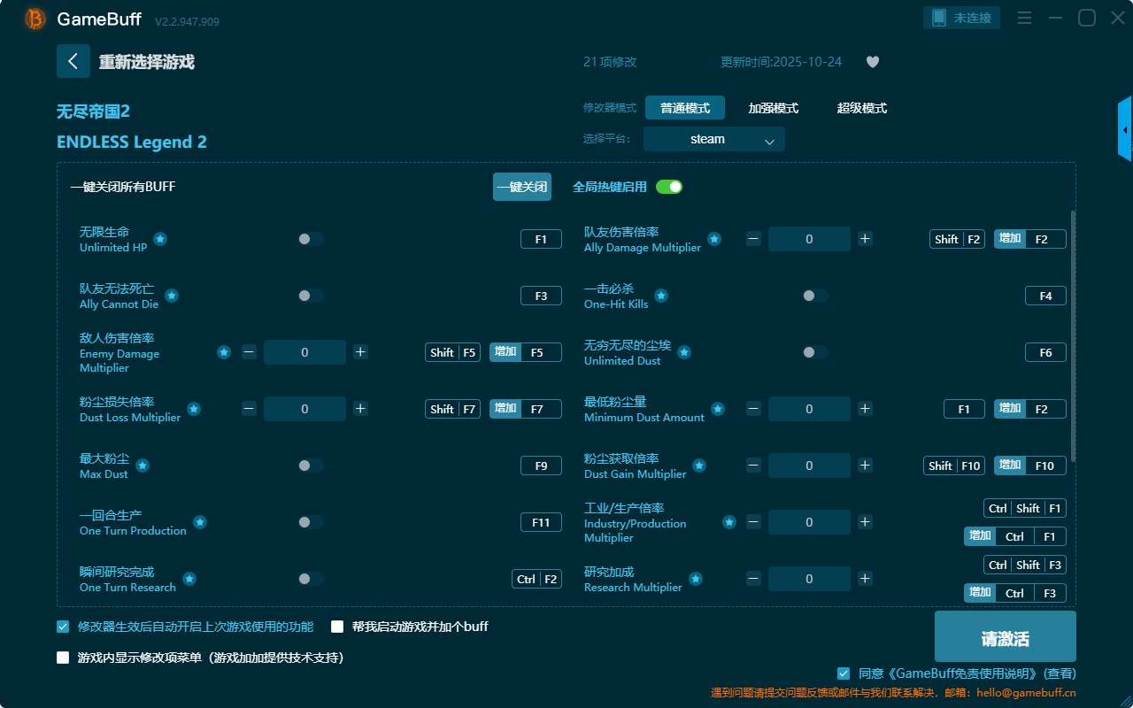The width and height of the screenshot is (1133, 708).
Task: Increase Ally Damage Multiplier with plus
Action: 865,239
